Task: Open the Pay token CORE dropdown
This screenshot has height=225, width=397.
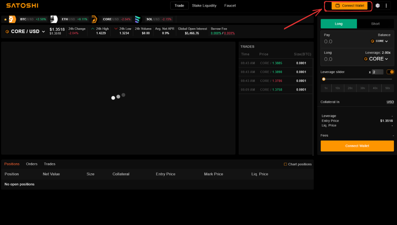Action: (x=379, y=41)
